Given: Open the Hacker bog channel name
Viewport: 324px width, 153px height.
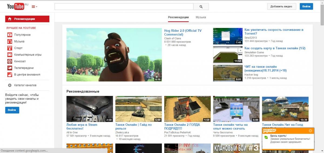Looking at the screenshot, I should pyautogui.click(x=251, y=75).
